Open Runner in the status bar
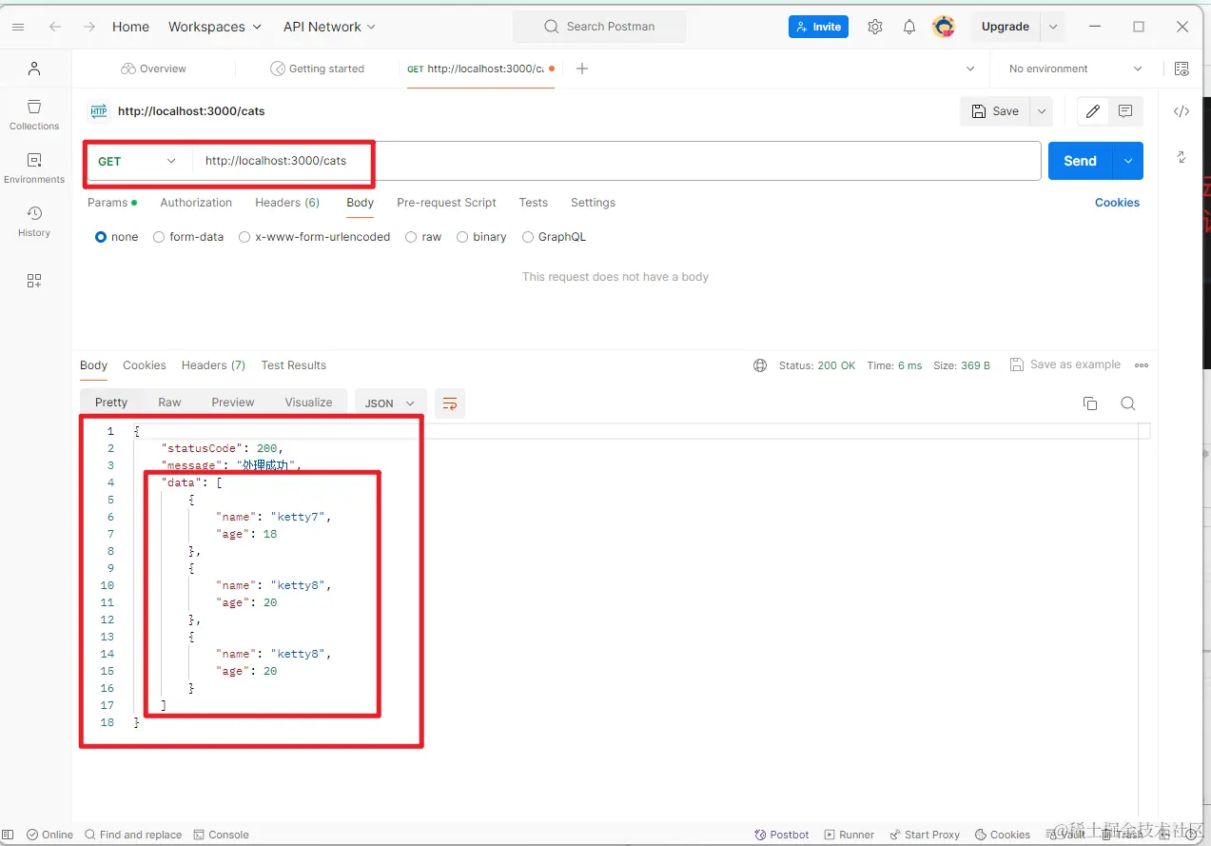Screen dimensions: 1211x846 click(x=850, y=835)
